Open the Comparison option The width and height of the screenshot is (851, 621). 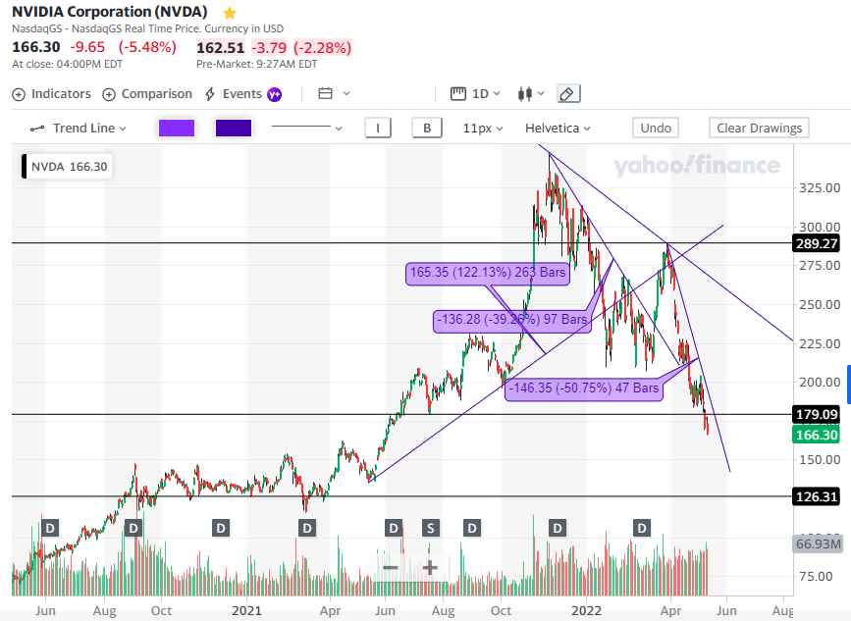(x=147, y=94)
